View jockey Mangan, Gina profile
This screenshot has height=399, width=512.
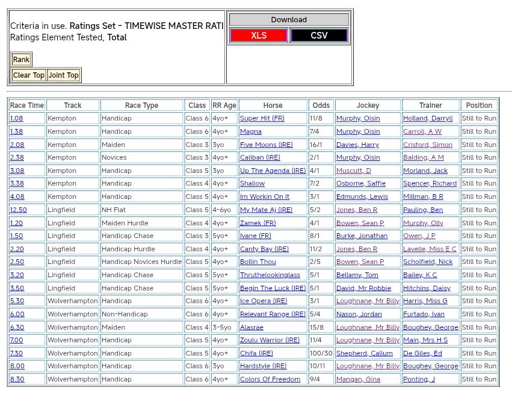[358, 380]
